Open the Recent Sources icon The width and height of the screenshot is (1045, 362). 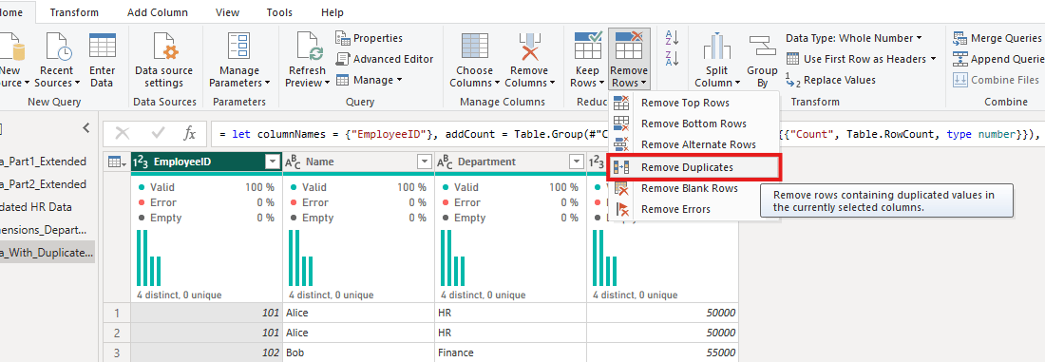(x=57, y=47)
